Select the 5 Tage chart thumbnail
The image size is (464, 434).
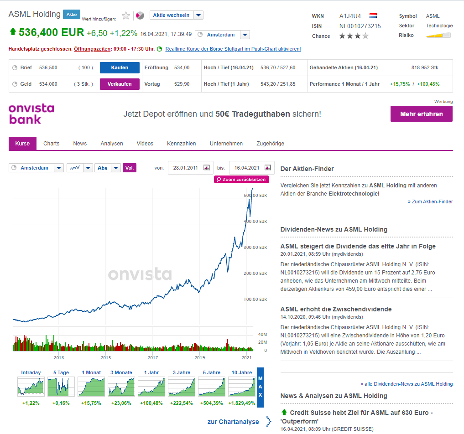click(x=61, y=387)
